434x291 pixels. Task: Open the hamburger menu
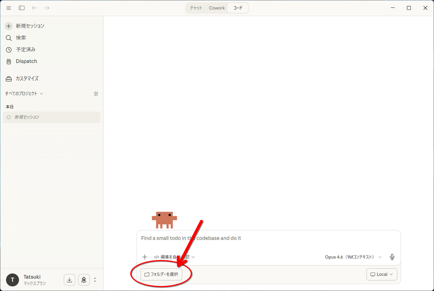click(9, 8)
